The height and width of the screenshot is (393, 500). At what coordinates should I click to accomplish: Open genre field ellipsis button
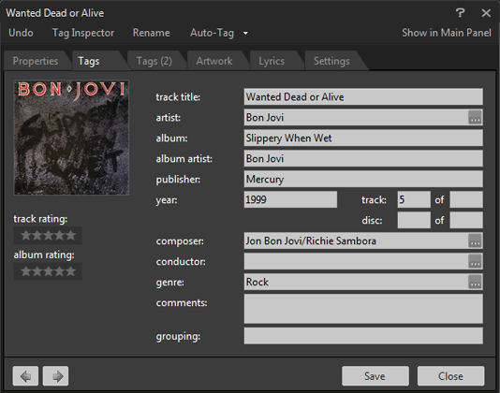(x=475, y=282)
